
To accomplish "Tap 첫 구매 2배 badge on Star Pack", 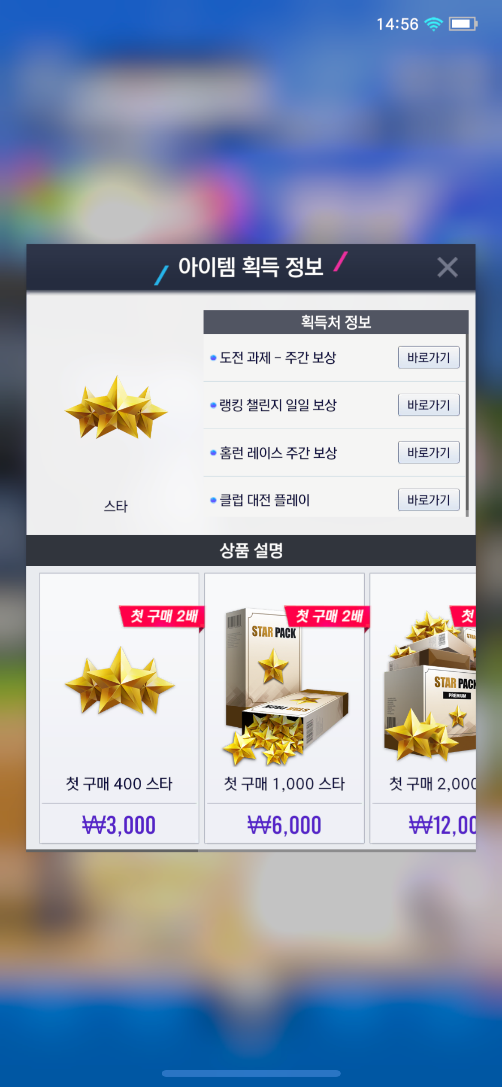I will (327, 616).
